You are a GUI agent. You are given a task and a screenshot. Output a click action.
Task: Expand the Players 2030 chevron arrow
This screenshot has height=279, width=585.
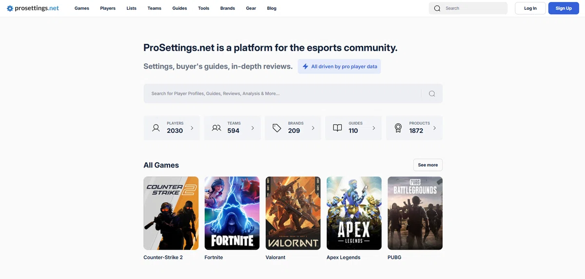click(192, 128)
